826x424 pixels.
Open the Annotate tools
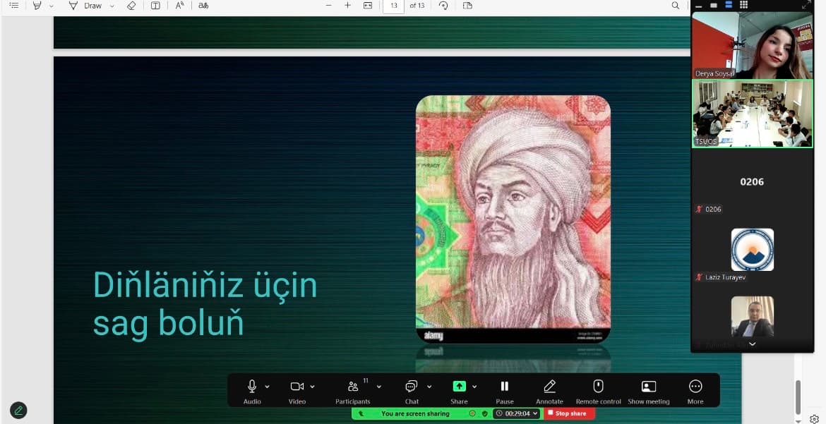pos(549,392)
